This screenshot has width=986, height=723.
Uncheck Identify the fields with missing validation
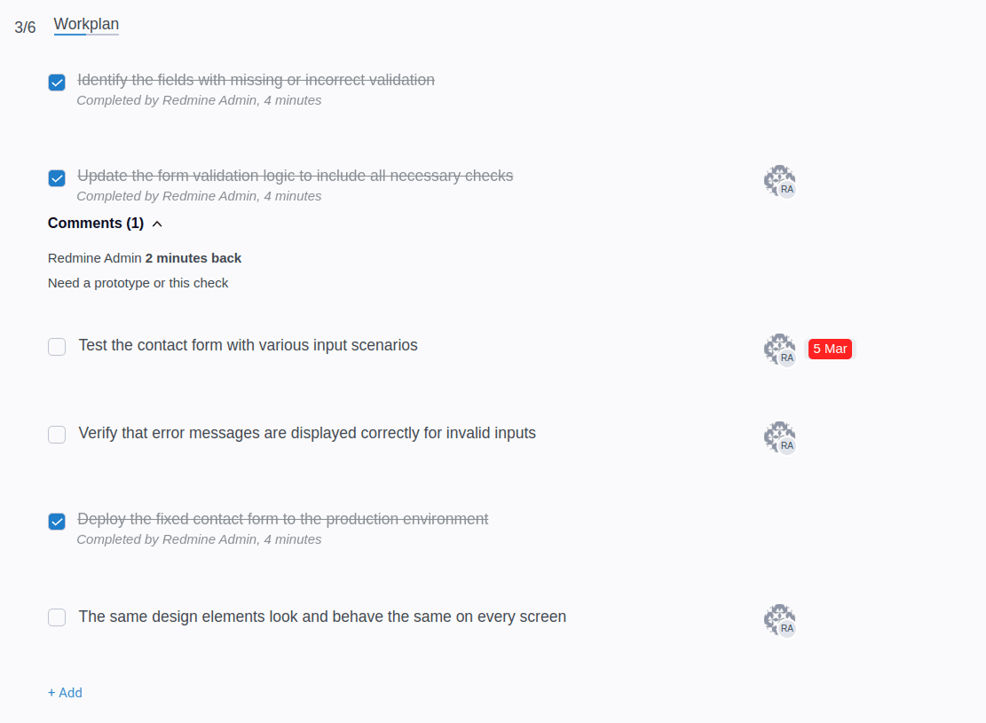(x=57, y=83)
